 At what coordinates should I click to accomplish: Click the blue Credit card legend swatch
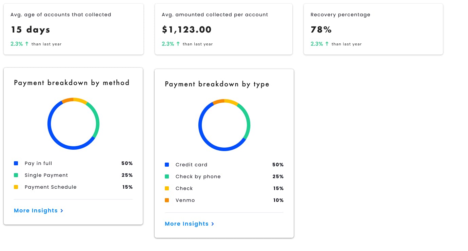point(167,165)
